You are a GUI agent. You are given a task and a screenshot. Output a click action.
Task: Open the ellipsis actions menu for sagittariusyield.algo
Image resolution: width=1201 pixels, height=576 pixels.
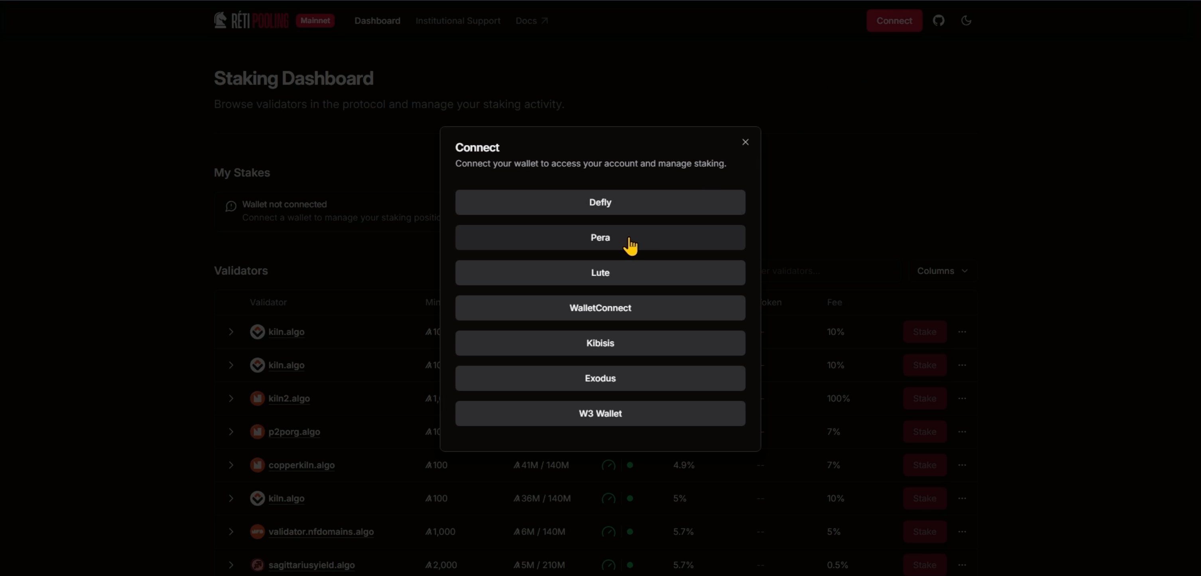coord(963,565)
